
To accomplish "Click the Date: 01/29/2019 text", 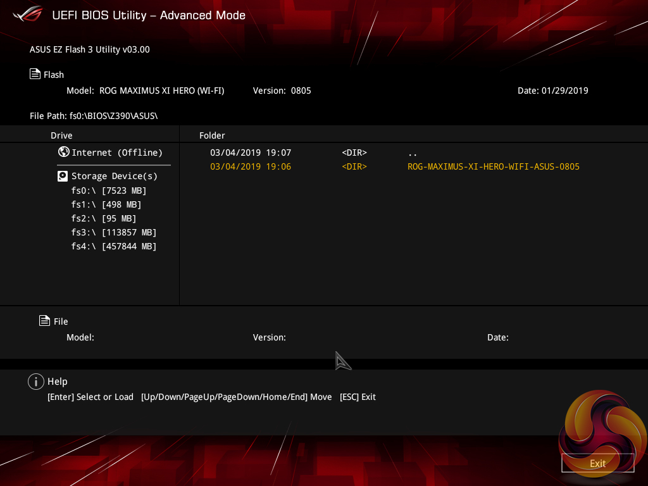I will click(553, 90).
